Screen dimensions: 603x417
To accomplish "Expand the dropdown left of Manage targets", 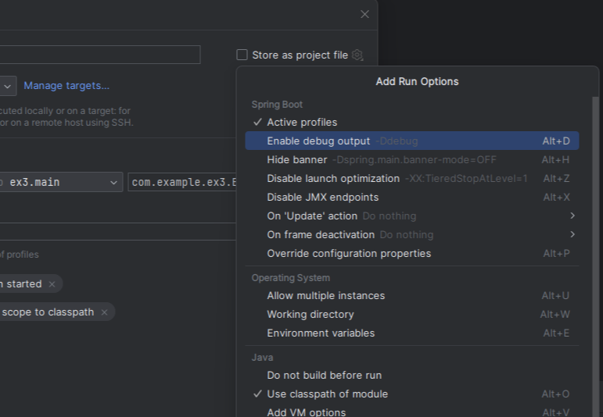I will tap(7, 86).
